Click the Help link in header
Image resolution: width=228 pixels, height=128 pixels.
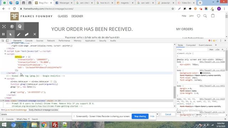tap(184, 16)
